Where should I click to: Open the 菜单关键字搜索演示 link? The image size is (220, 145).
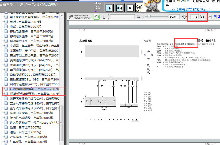(x=188, y=10)
